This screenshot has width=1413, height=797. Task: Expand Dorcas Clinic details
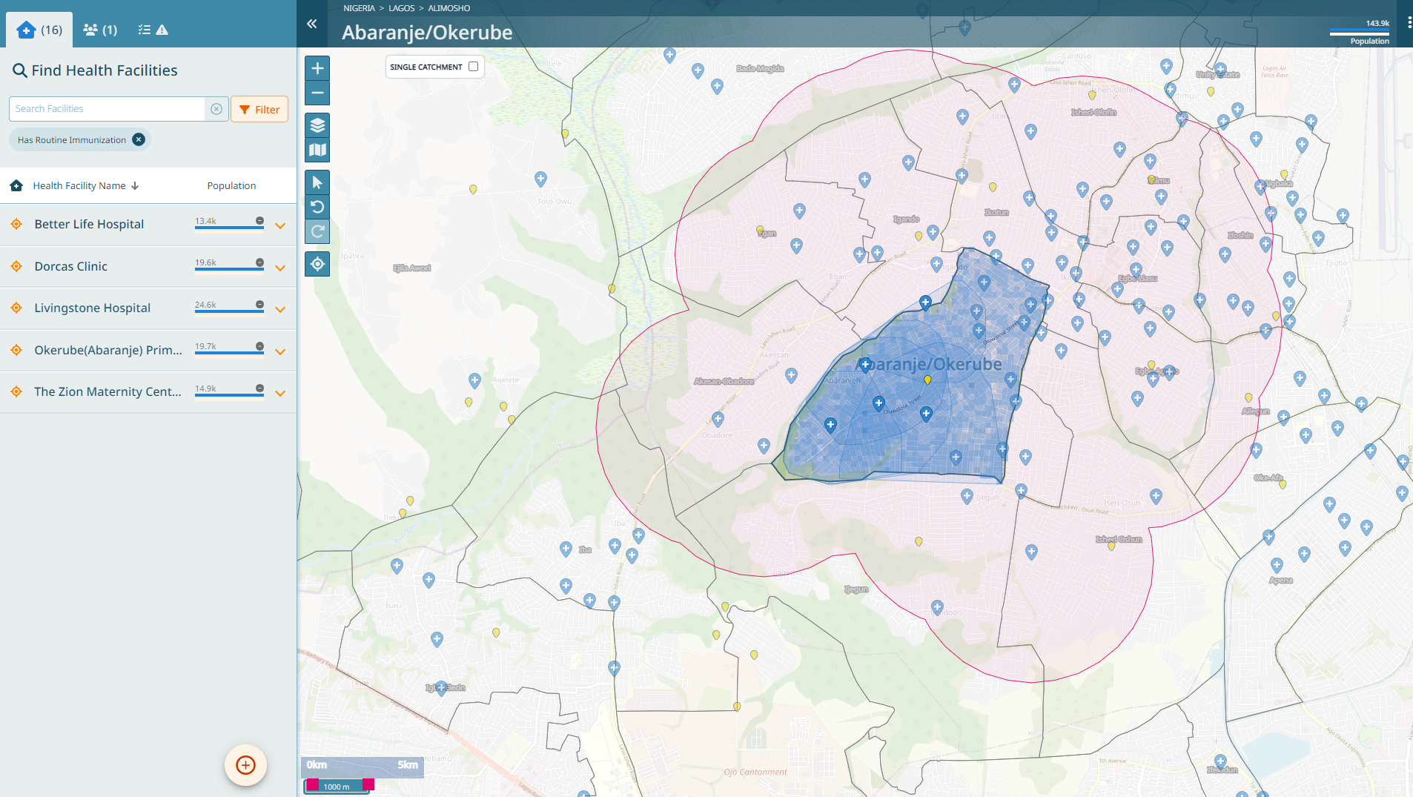(280, 268)
